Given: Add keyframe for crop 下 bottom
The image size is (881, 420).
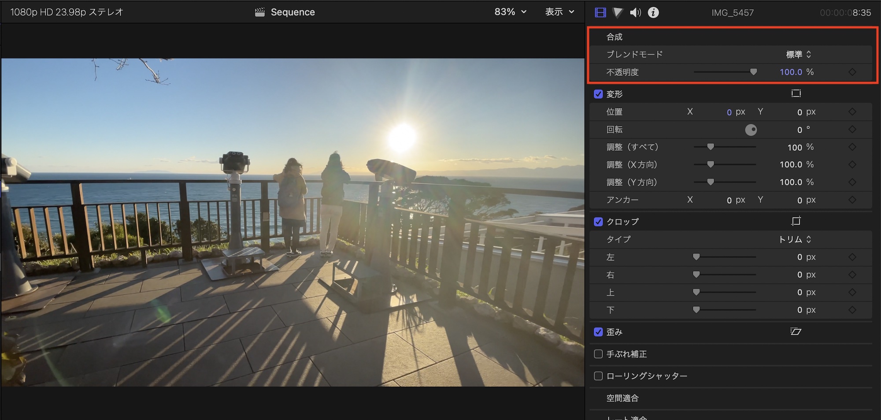Looking at the screenshot, I should (852, 310).
